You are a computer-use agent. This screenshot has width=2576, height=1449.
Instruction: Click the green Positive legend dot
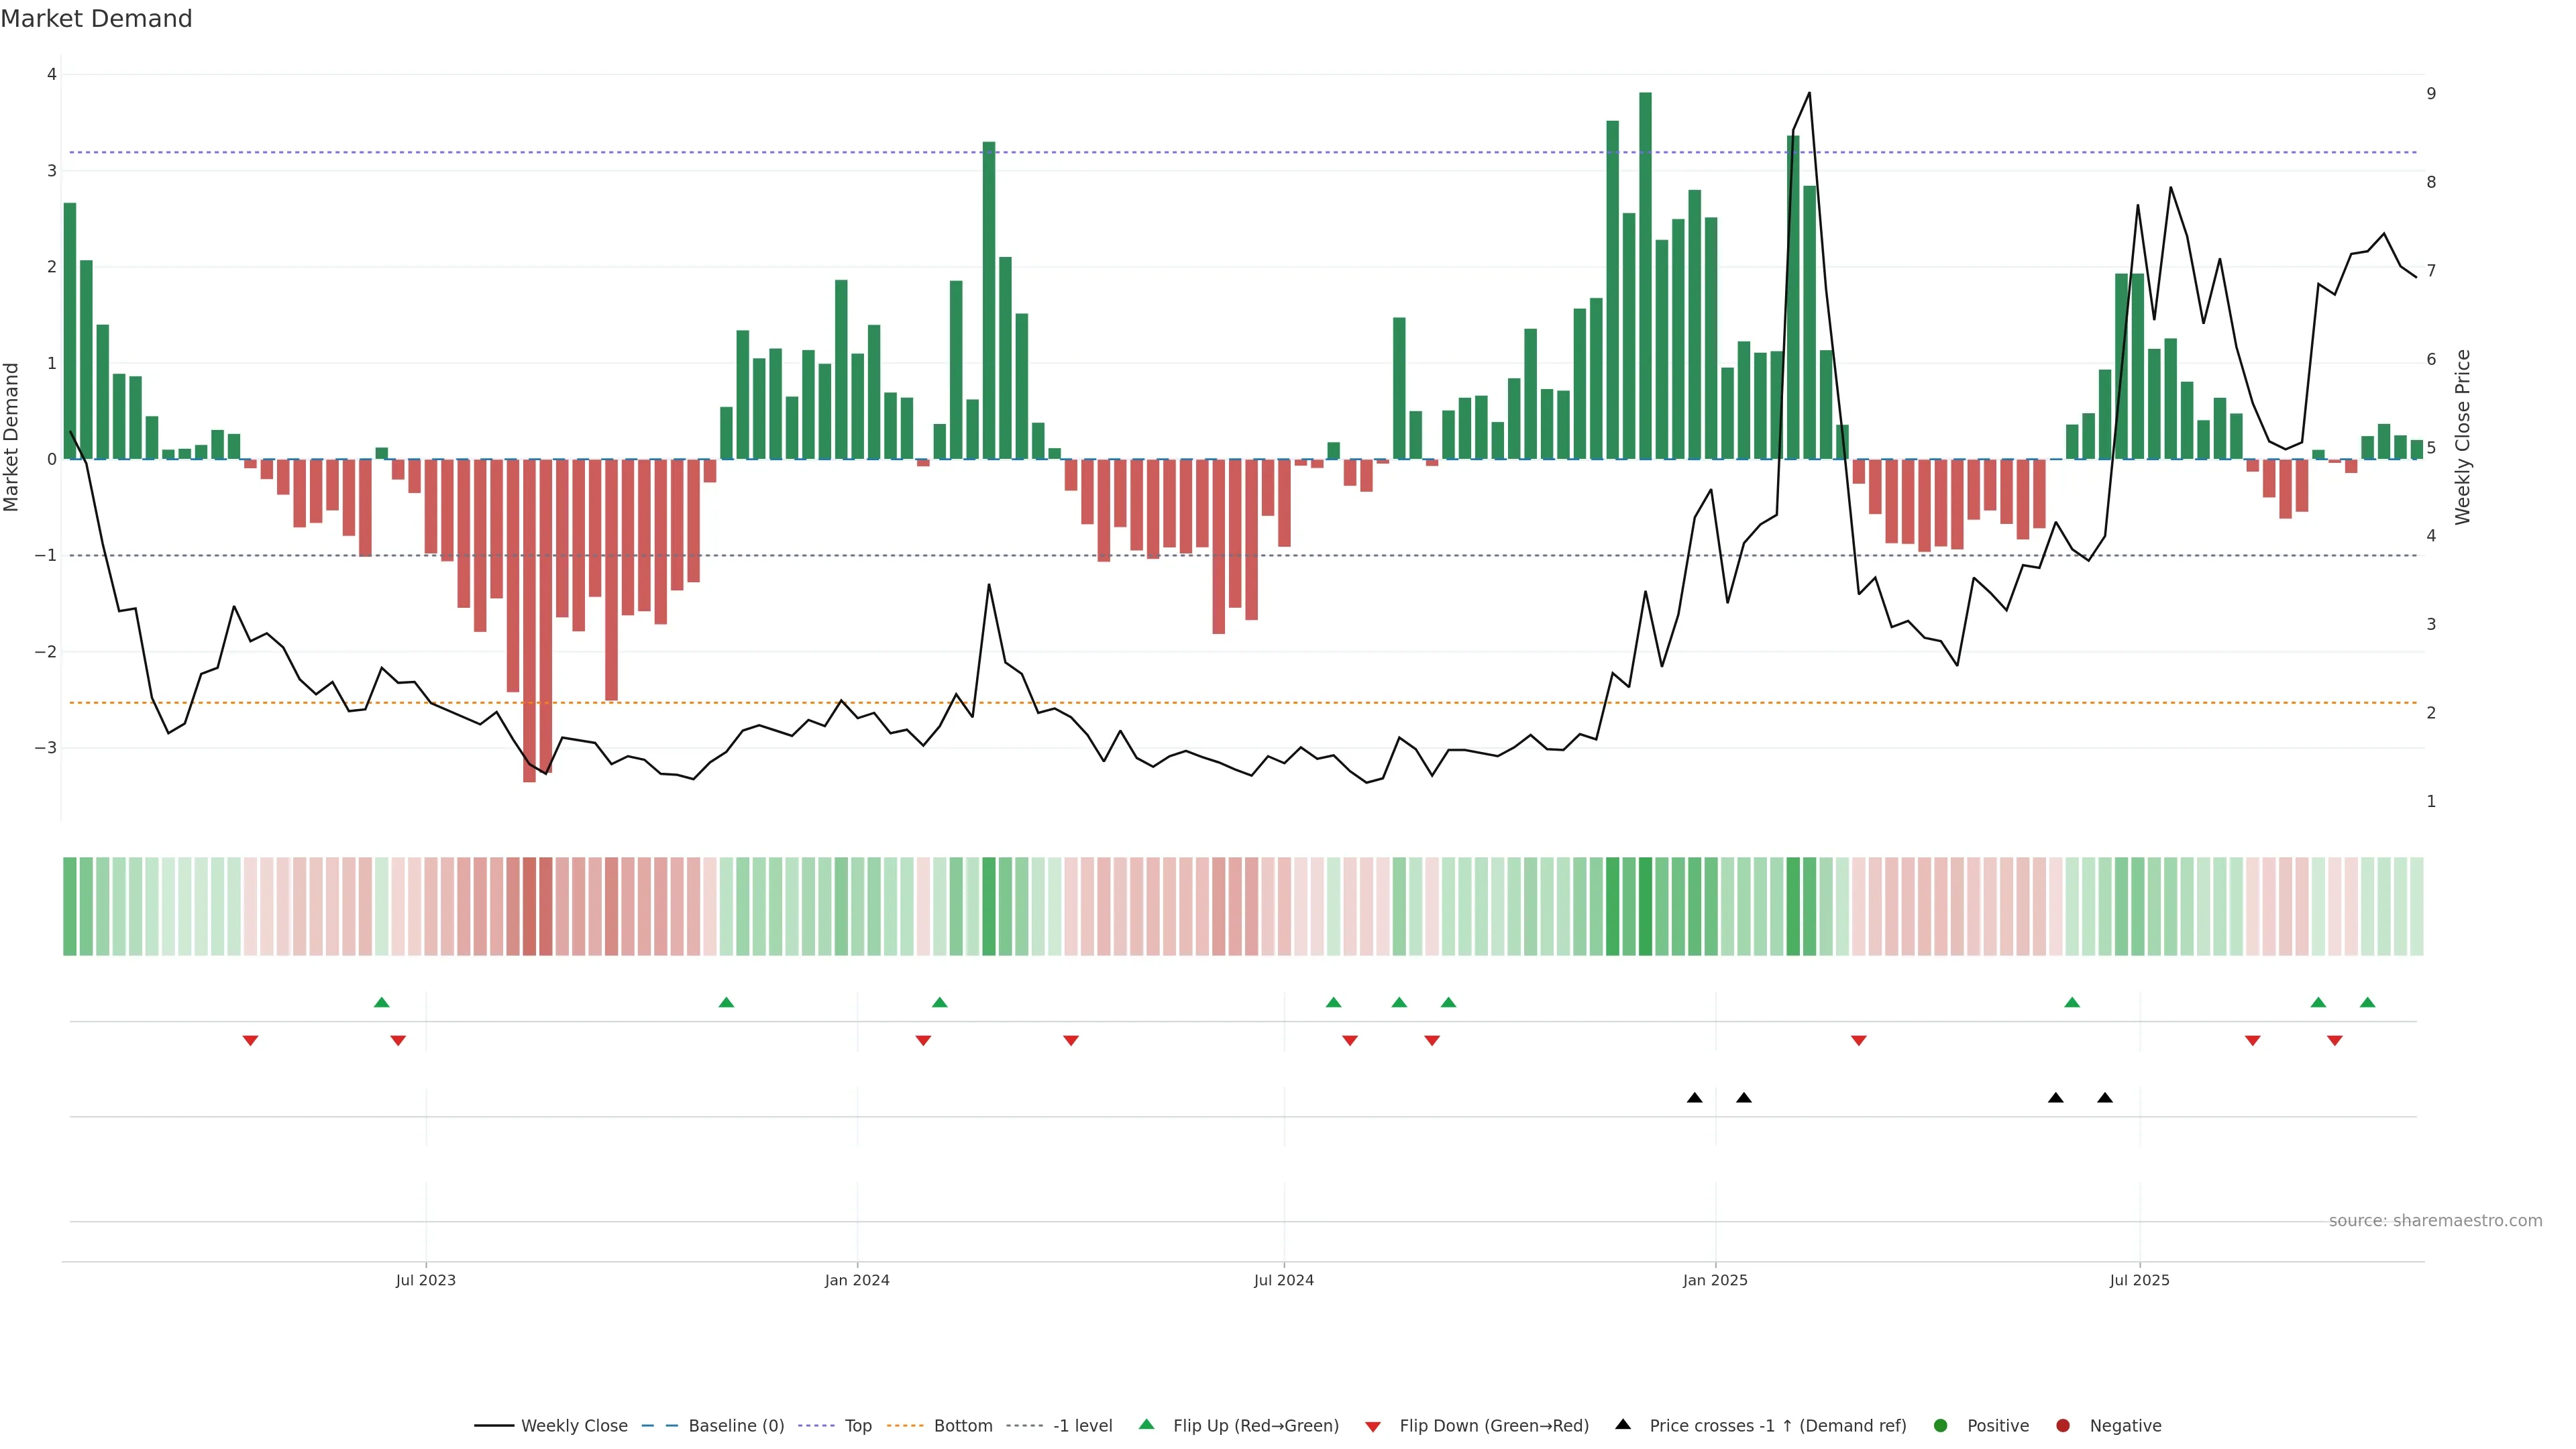(x=1941, y=1426)
